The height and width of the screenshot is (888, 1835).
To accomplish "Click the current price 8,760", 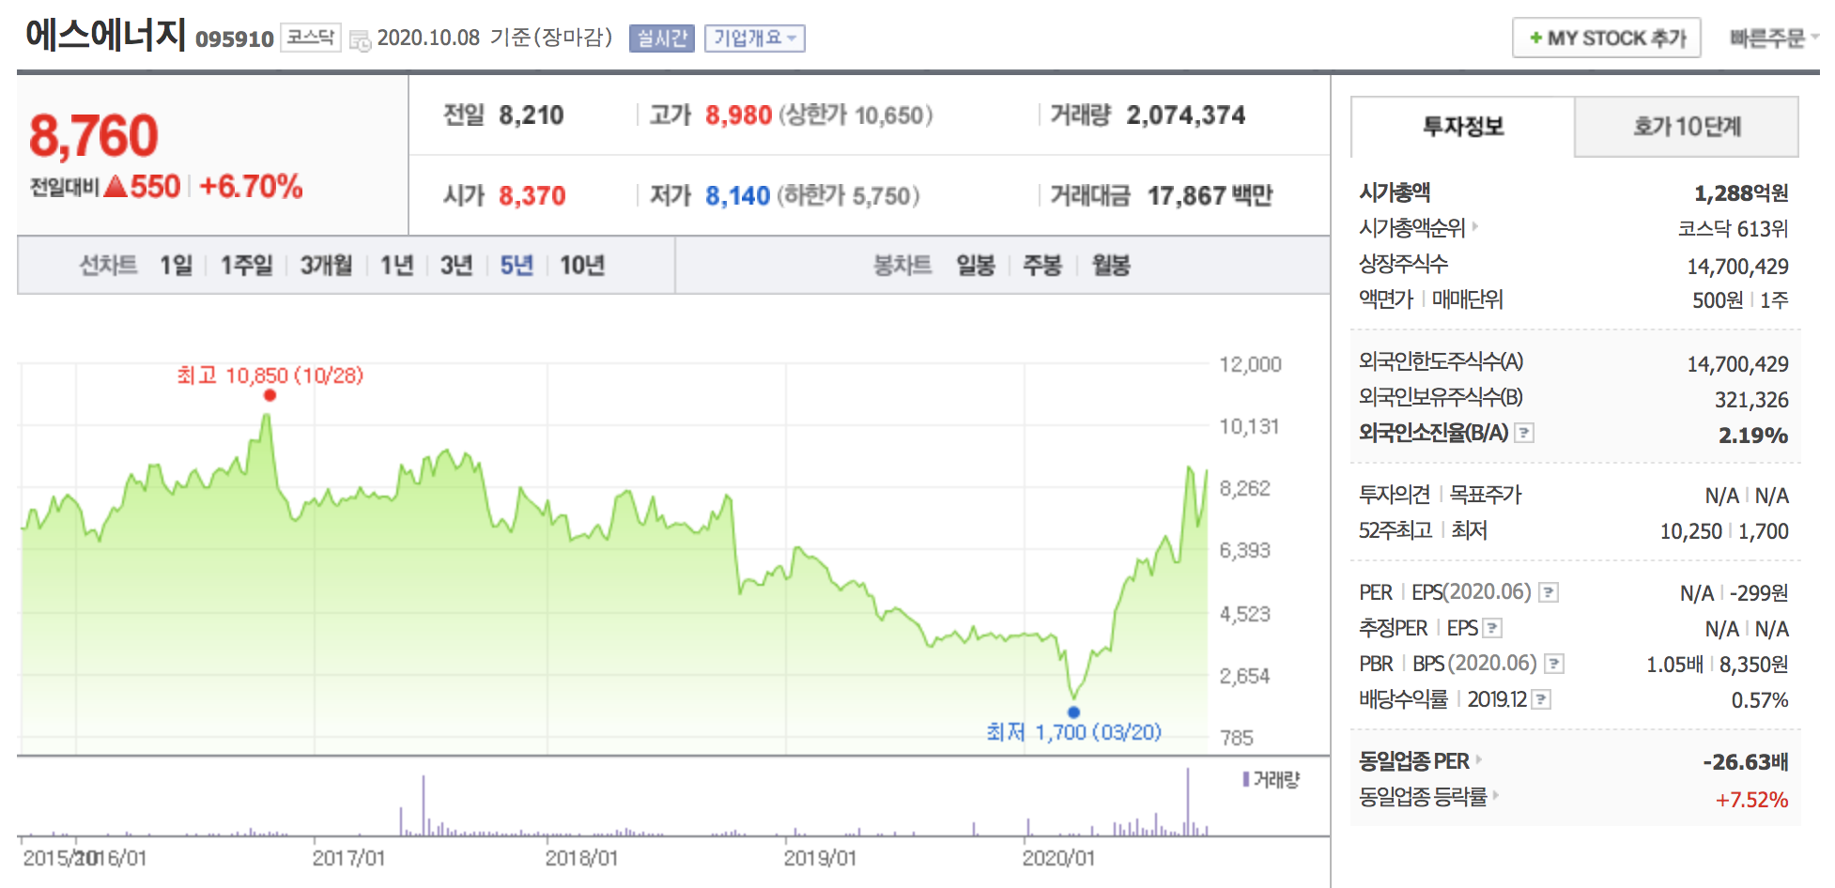I will (94, 135).
